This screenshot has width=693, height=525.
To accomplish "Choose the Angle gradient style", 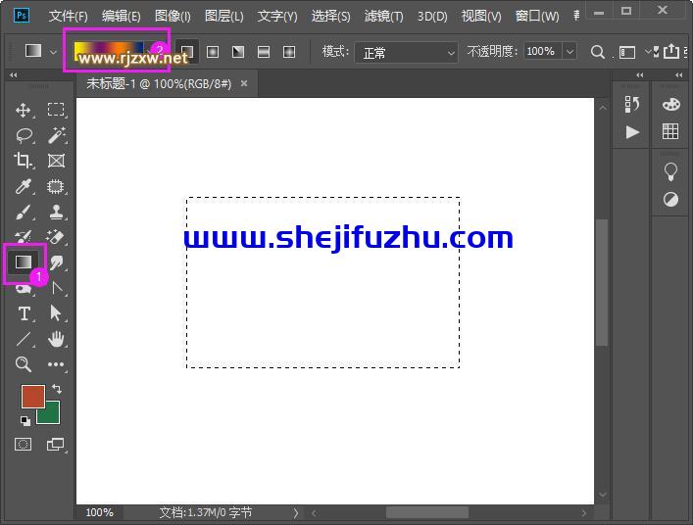I will click(238, 52).
